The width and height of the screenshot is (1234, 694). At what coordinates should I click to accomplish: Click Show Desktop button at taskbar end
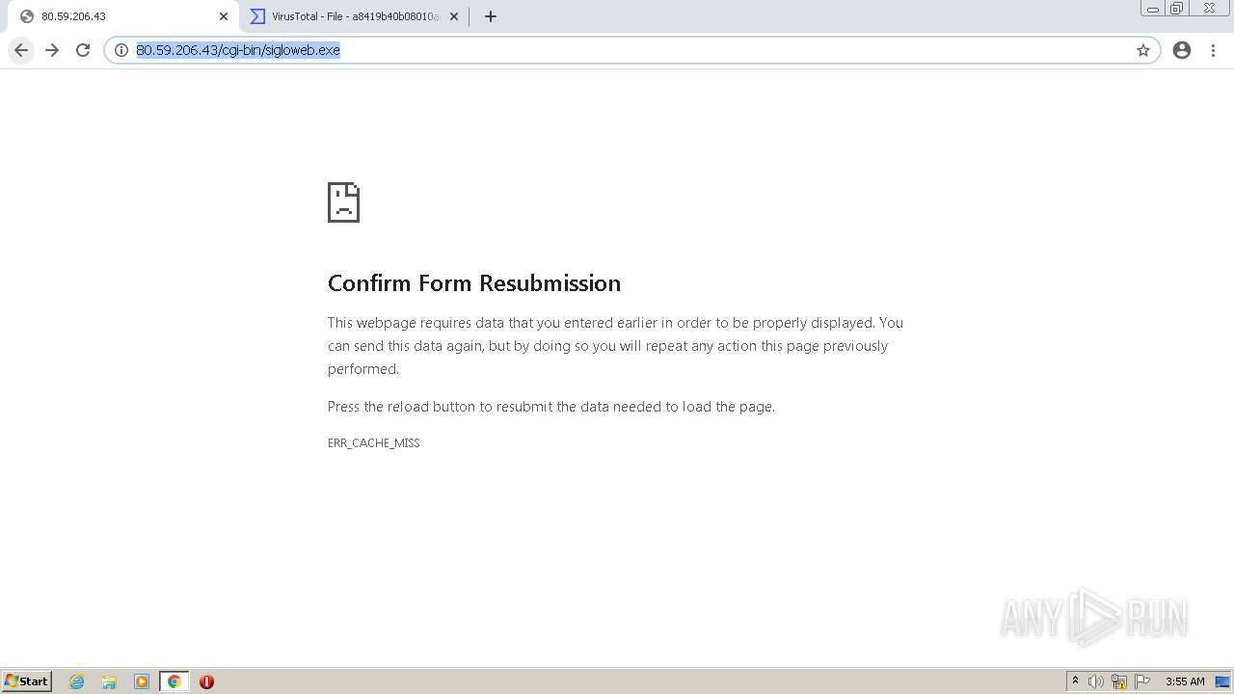1222,681
